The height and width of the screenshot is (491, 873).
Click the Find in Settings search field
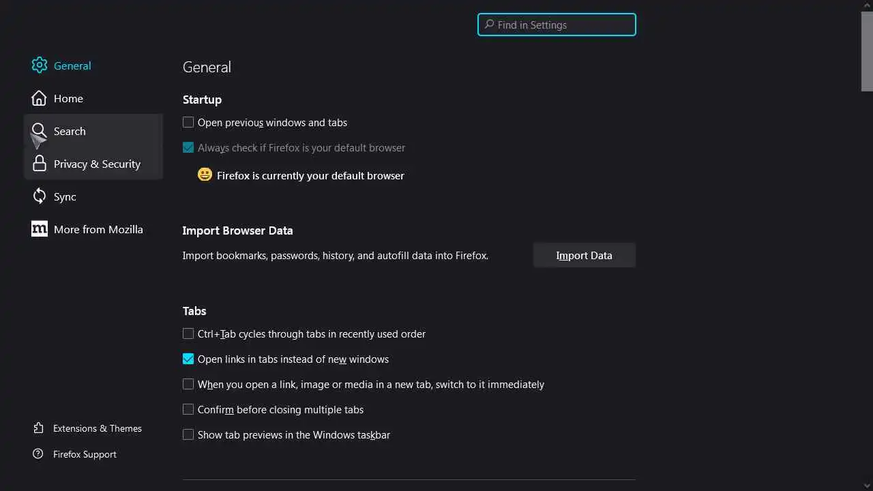(557, 25)
